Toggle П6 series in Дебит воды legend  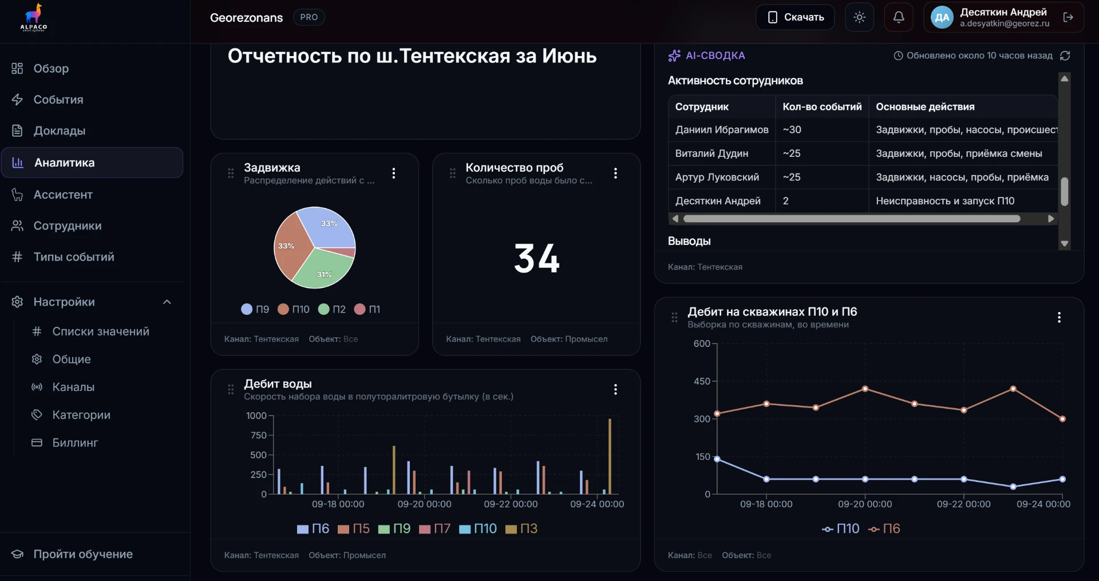coord(313,529)
